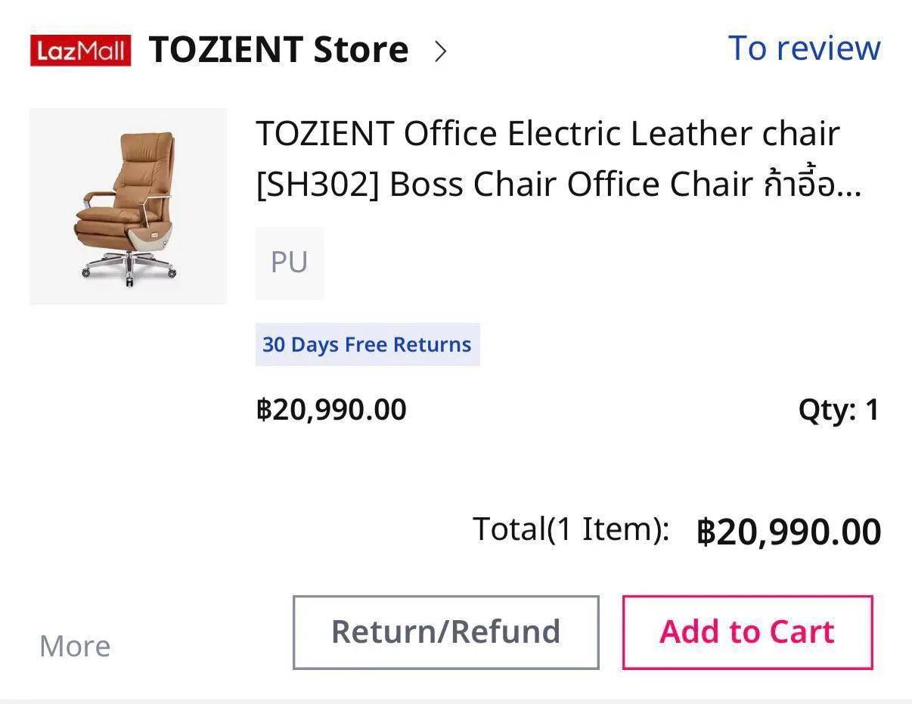Screen dimensions: 912x704
Task: Click the Add to Cart button
Action: point(747,632)
